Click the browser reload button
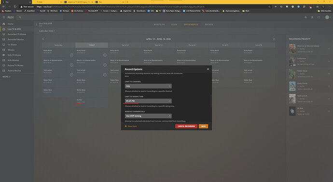Image resolution: width=333 pixels, height=182 pixels. [15, 7]
